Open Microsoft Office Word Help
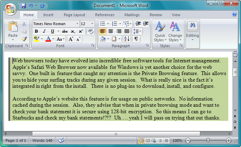Viewport: 241px width, 147px height. pos(234,14)
